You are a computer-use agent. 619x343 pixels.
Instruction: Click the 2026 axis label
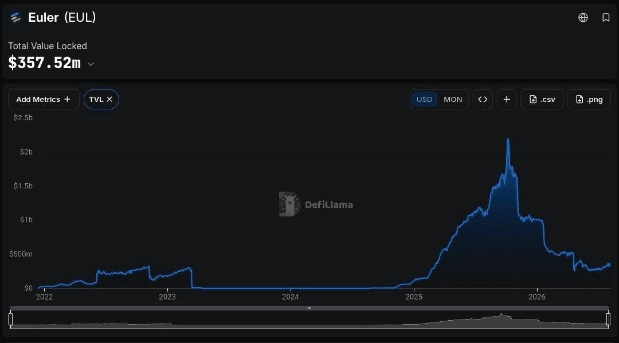pyautogui.click(x=537, y=297)
